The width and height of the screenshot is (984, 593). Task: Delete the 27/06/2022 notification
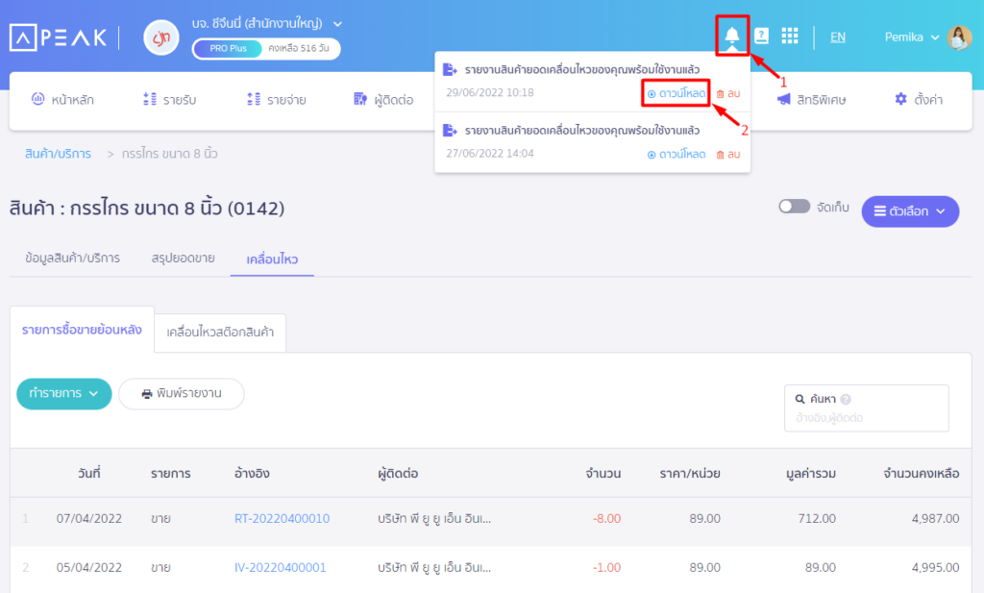click(727, 154)
